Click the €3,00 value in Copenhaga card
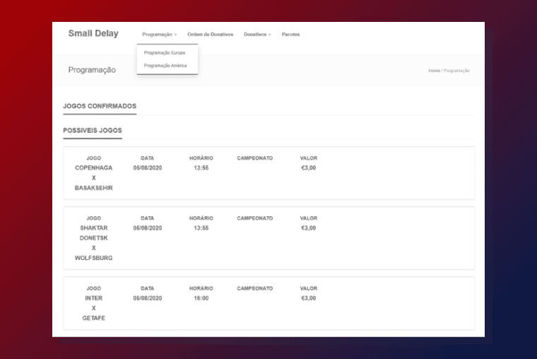Screen dimensions: 537x359 (308, 168)
